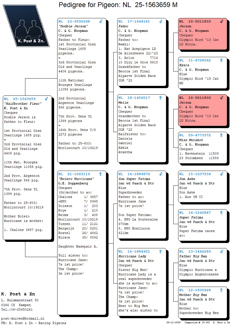Select female symbol on Hurricane Lady card
This screenshot has height=330, width=230.
[x=160, y=251]
